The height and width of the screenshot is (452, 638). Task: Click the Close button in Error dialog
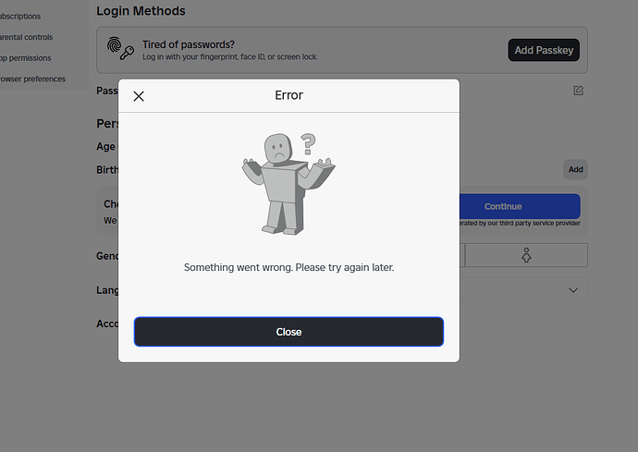(x=288, y=332)
